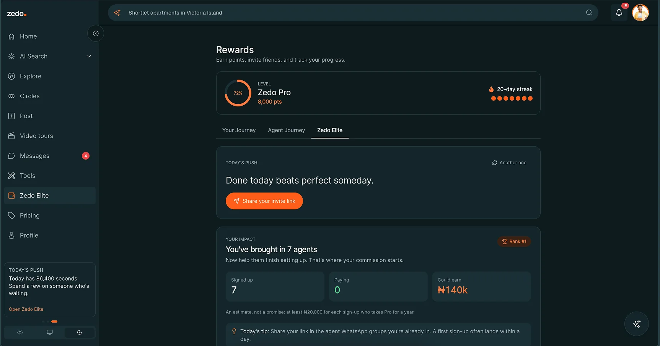The height and width of the screenshot is (346, 660).
Task: Click the Today's tip lightbulb icon
Action: click(234, 331)
